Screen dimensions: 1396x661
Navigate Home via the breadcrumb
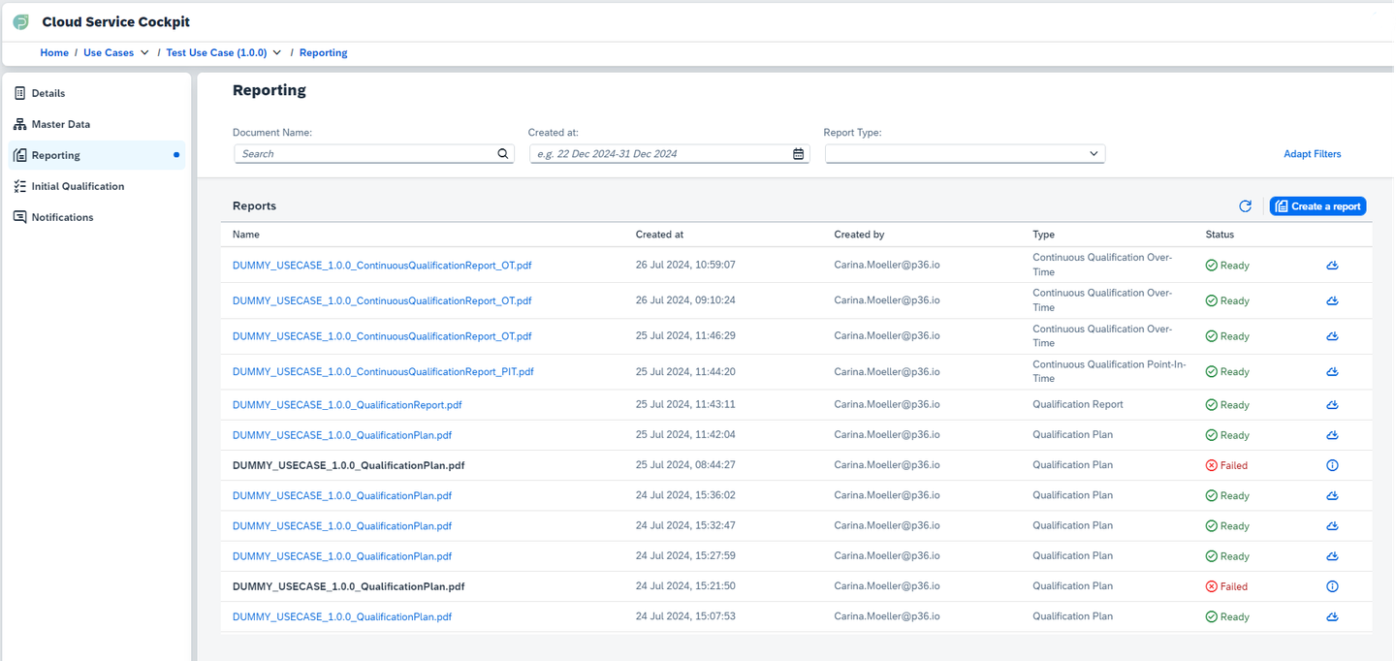point(53,52)
